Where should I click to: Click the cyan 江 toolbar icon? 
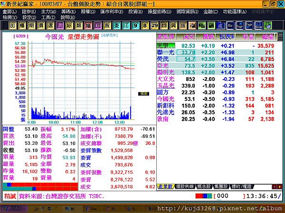[x=126, y=26]
